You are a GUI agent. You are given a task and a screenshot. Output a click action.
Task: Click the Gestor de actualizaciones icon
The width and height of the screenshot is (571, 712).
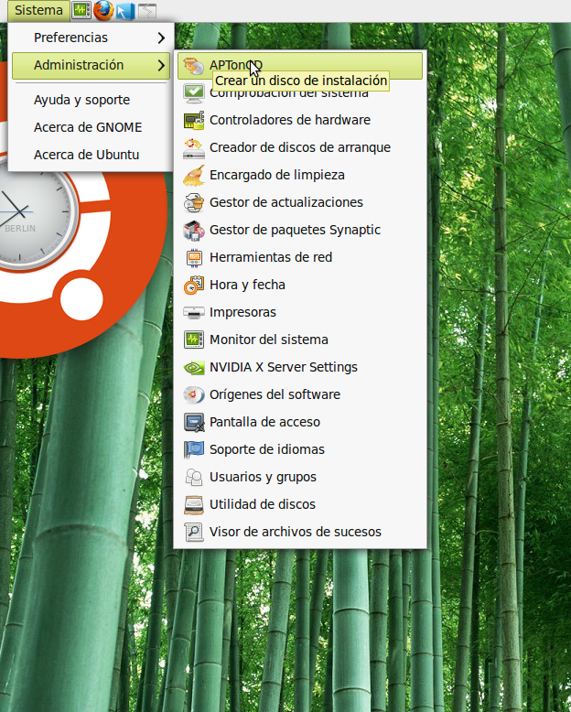coord(194,203)
